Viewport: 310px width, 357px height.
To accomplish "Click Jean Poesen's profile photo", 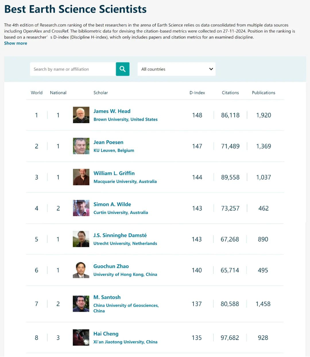I will click(81, 146).
